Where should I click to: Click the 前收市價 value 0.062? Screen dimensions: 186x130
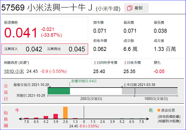(100, 49)
